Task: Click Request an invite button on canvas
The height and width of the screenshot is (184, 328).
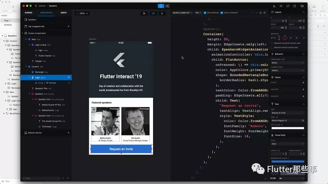Action: point(121,149)
